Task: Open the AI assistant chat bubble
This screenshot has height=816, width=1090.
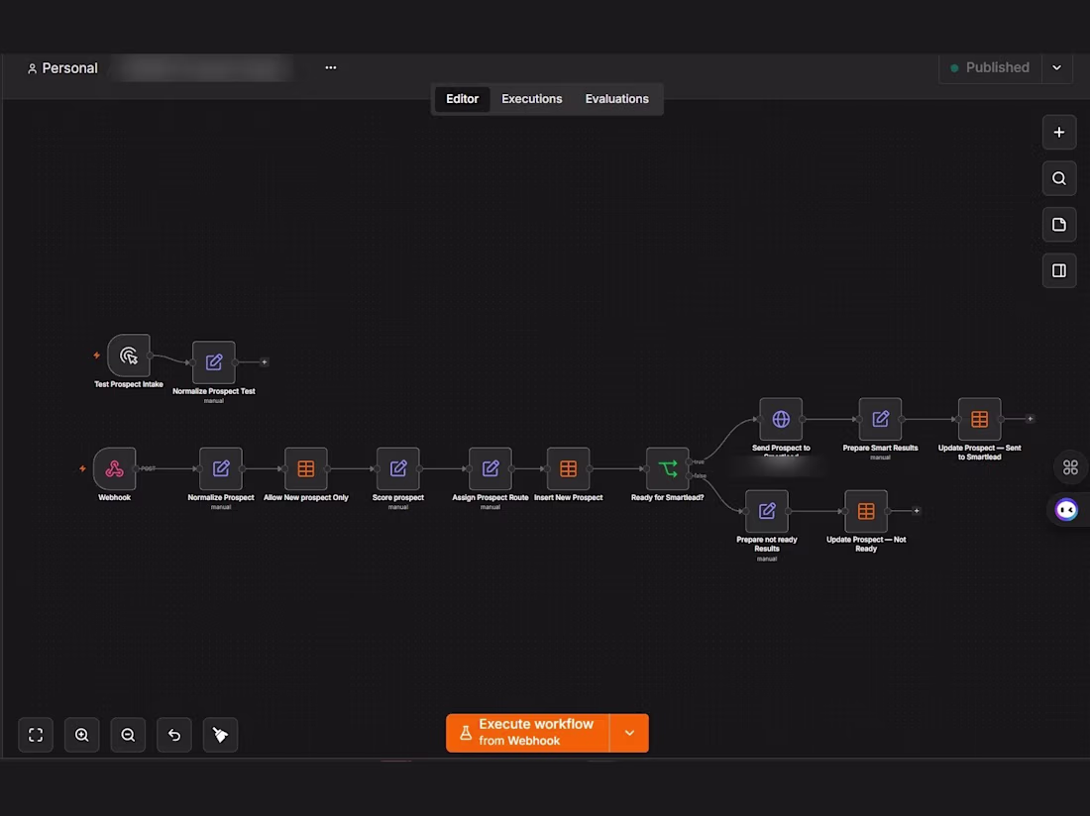Action: (x=1066, y=510)
